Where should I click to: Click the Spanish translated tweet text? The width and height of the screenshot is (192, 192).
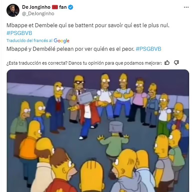tap(70, 49)
